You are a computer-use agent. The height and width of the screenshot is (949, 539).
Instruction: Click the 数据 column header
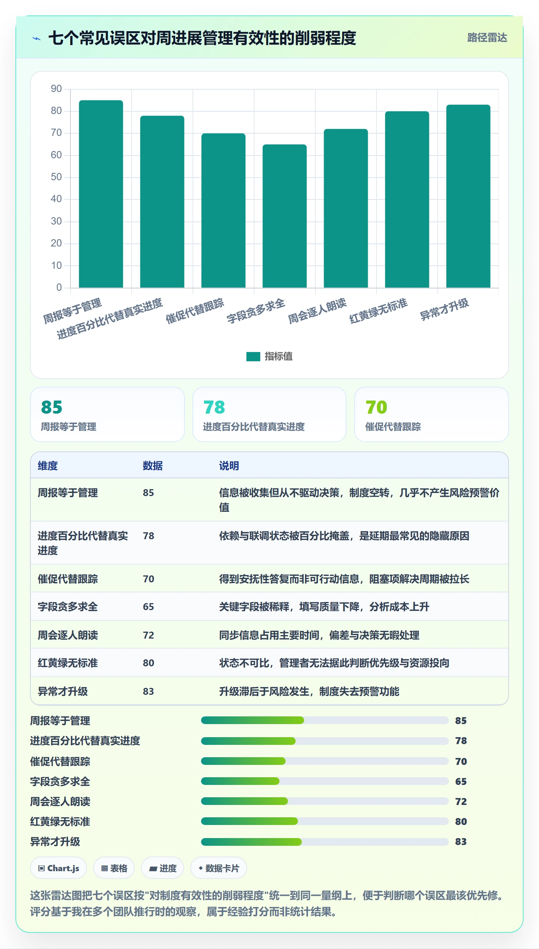153,466
